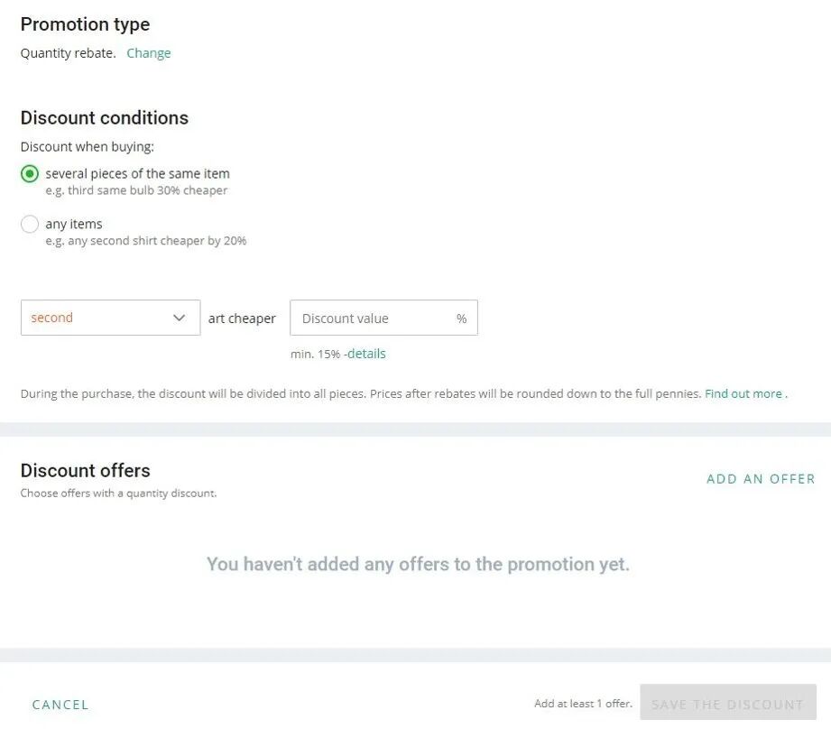
Task: Open the 'details' link below the discount field
Action: (x=366, y=354)
